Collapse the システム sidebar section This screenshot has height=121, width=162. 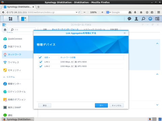(x=4, y=77)
